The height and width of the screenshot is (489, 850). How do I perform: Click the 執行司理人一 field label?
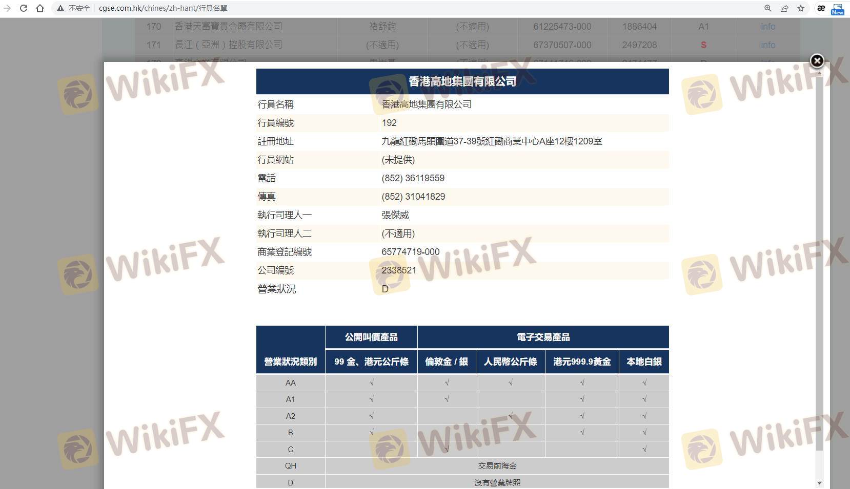pos(285,215)
